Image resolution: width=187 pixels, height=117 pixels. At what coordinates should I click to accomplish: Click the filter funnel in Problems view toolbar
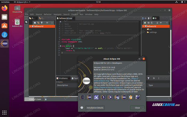pos(149,78)
